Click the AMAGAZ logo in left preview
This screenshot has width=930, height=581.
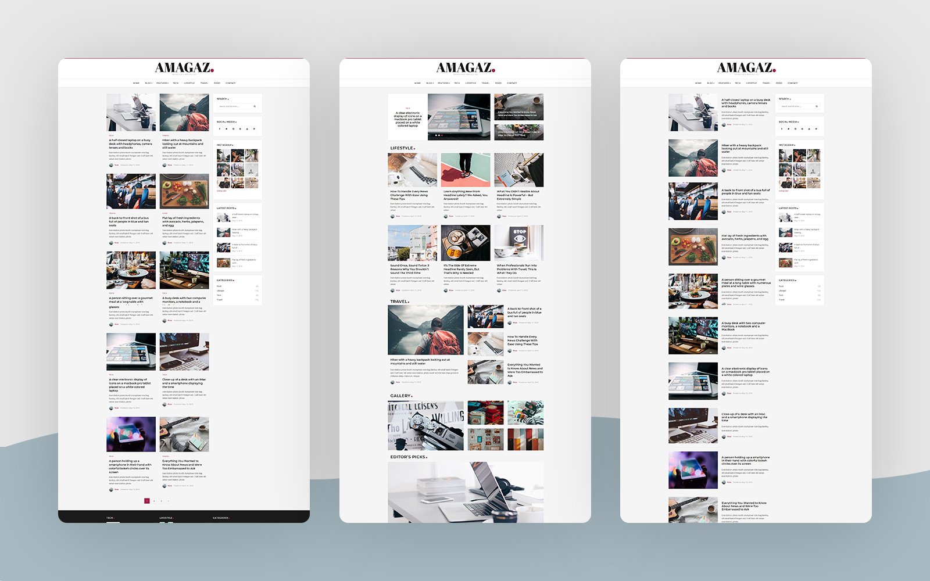click(x=184, y=68)
